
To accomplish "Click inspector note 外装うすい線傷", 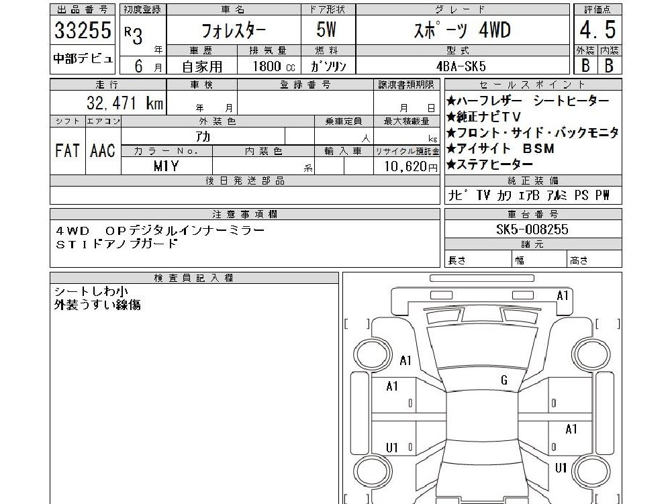I will tap(97, 305).
